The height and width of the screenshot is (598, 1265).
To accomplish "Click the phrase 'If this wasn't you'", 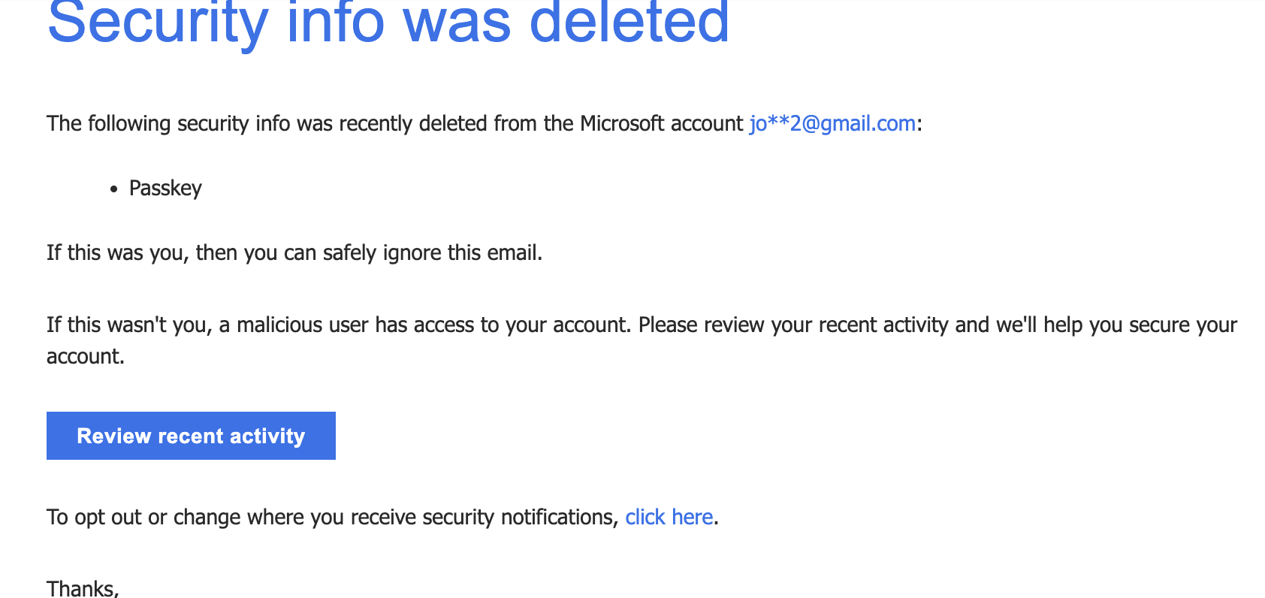I will click(129, 325).
